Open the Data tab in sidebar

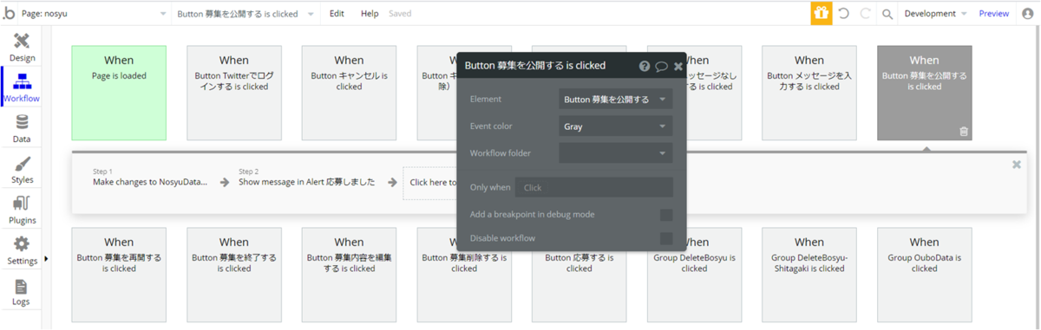click(22, 128)
